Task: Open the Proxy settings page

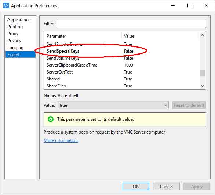Action: 13,34
